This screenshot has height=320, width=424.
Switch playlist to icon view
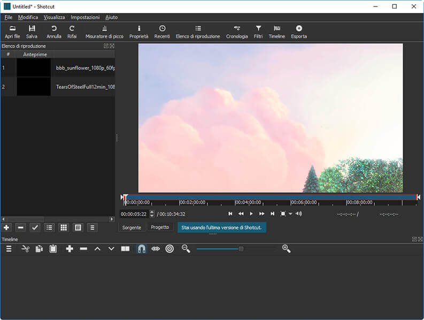coord(78,227)
